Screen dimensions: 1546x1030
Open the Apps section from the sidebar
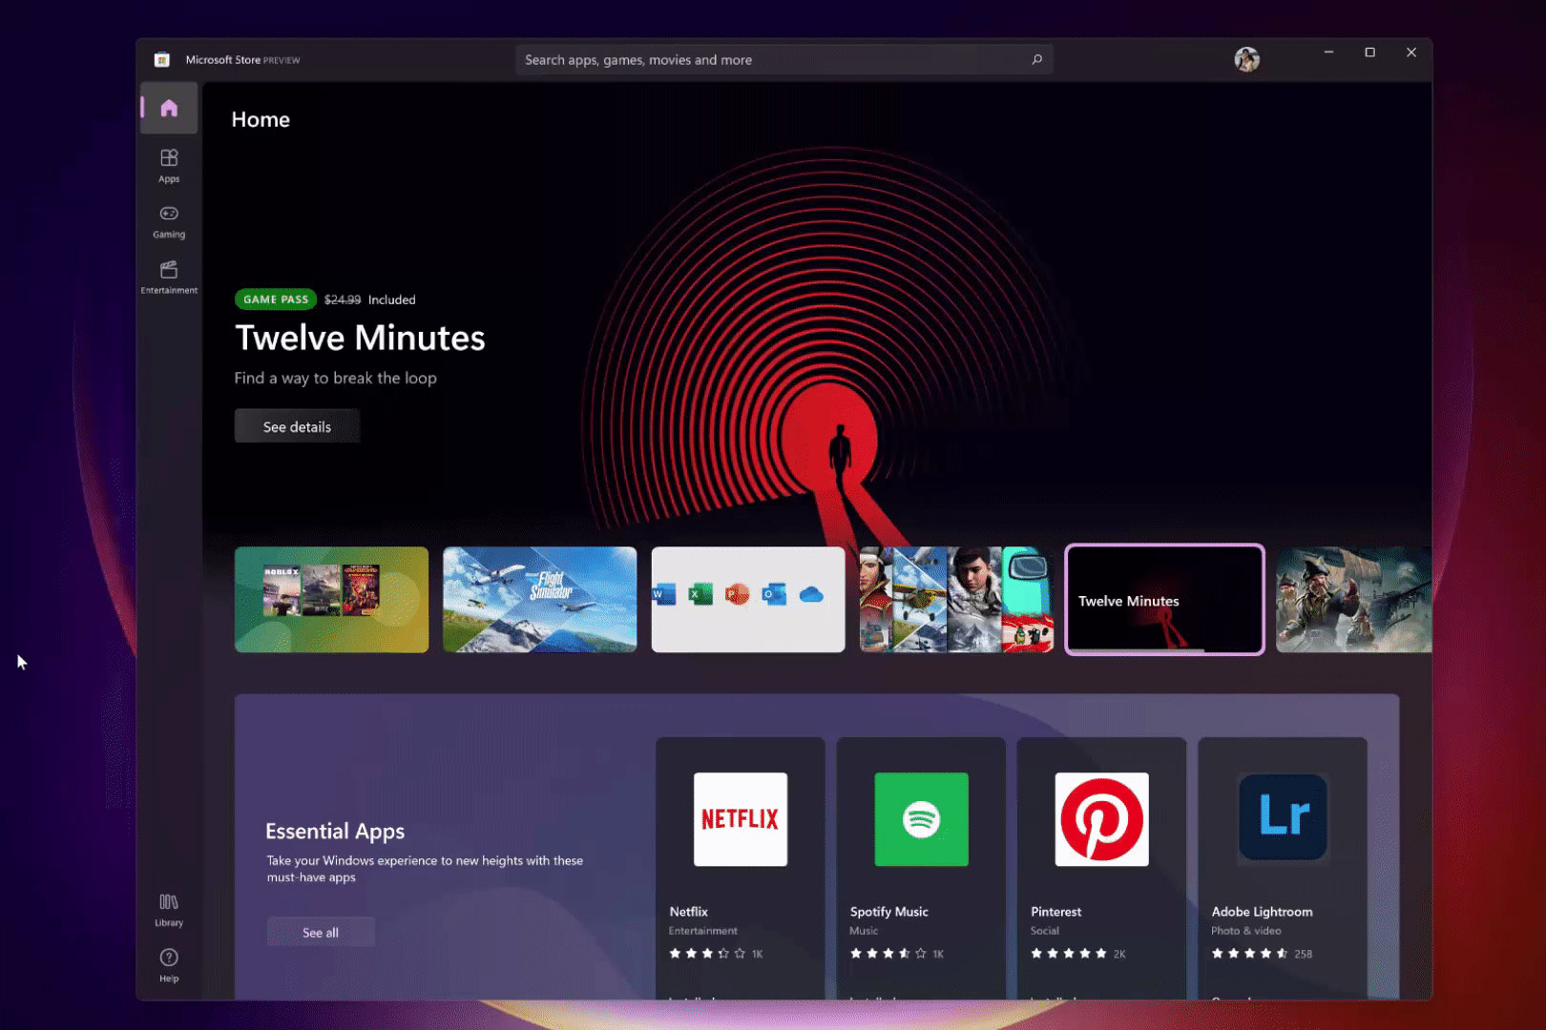pos(168,164)
